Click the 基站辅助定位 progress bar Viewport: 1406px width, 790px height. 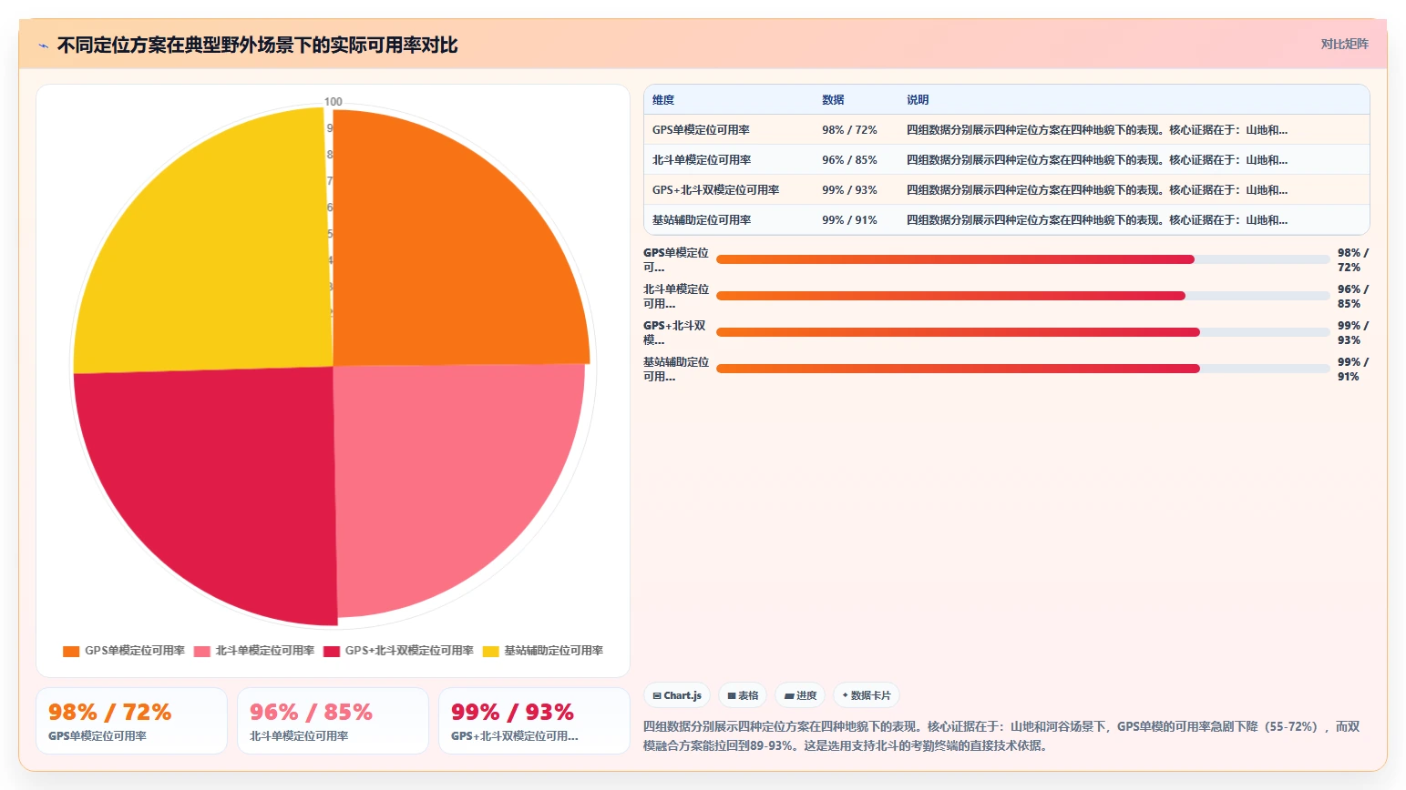1023,369
